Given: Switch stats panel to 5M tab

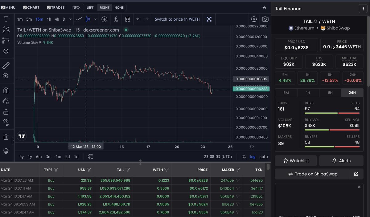Looking at the screenshot, I should pyautogui.click(x=286, y=93).
